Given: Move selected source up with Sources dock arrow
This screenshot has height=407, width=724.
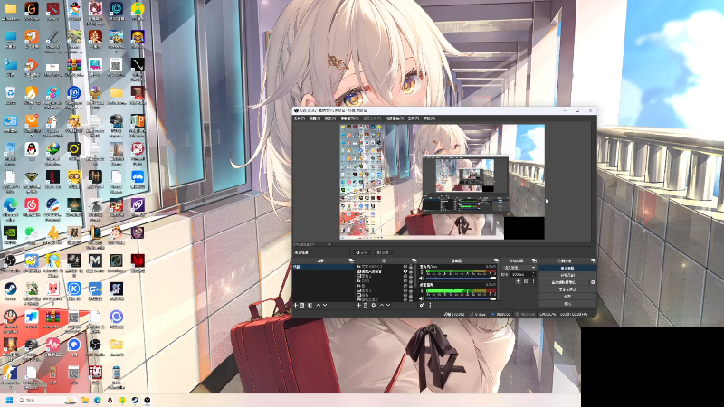Looking at the screenshot, I should (x=381, y=305).
